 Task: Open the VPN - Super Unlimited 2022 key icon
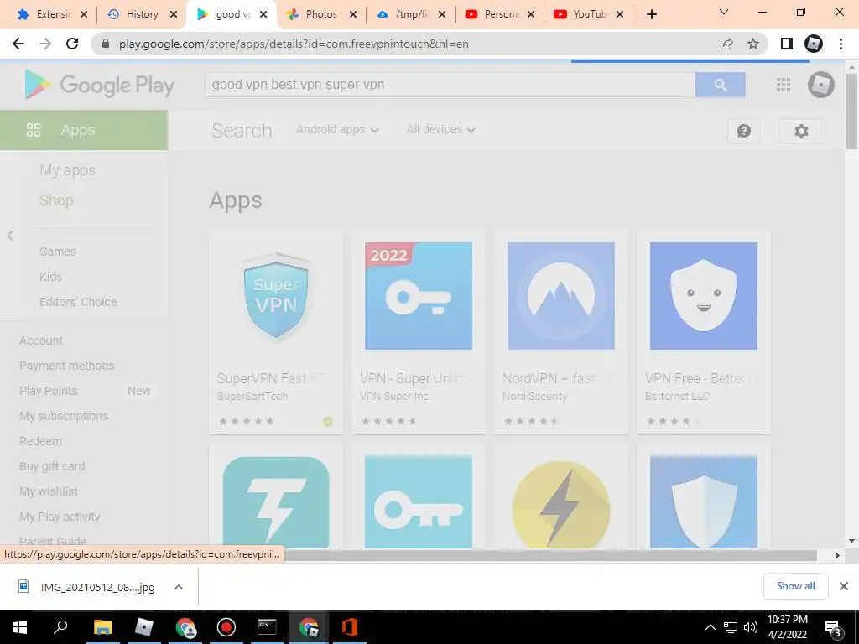pos(419,296)
